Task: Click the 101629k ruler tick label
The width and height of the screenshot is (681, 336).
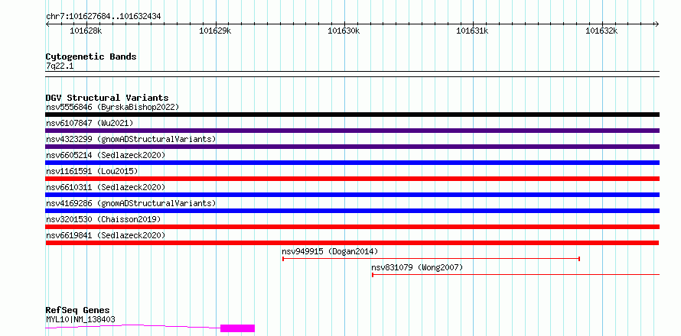Action: (215, 31)
